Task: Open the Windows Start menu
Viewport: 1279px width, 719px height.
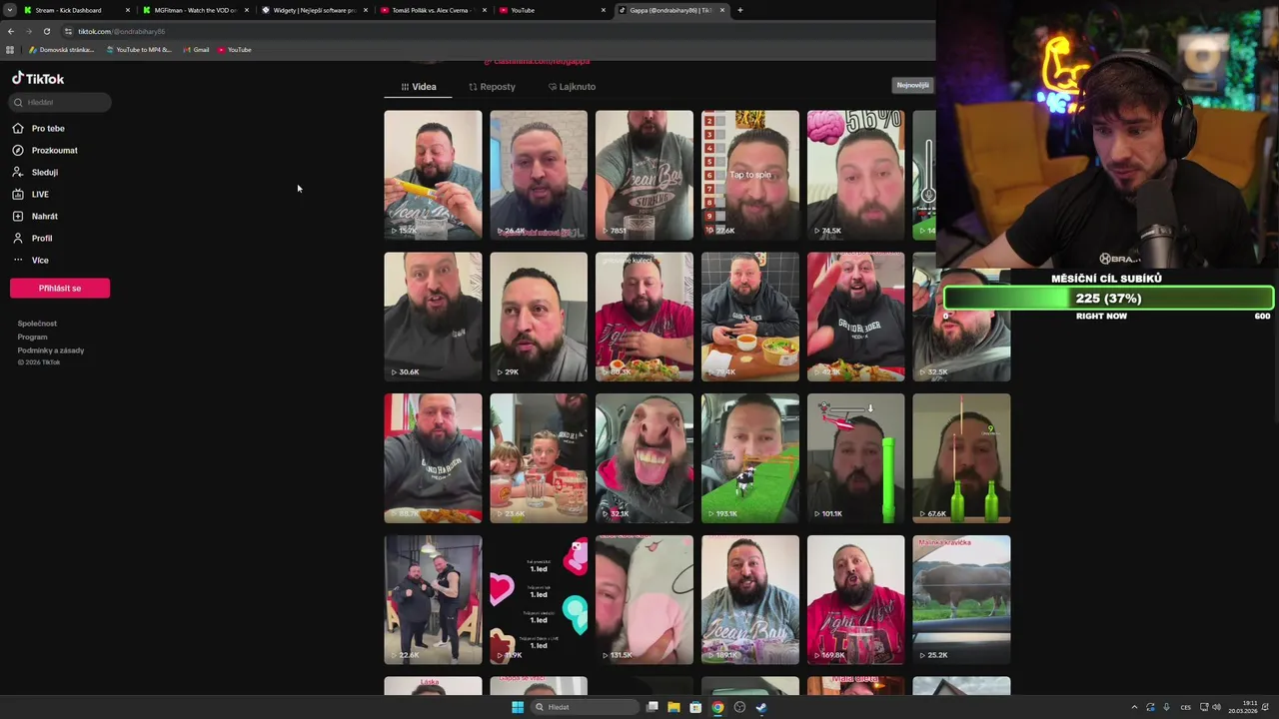Action: 518,707
